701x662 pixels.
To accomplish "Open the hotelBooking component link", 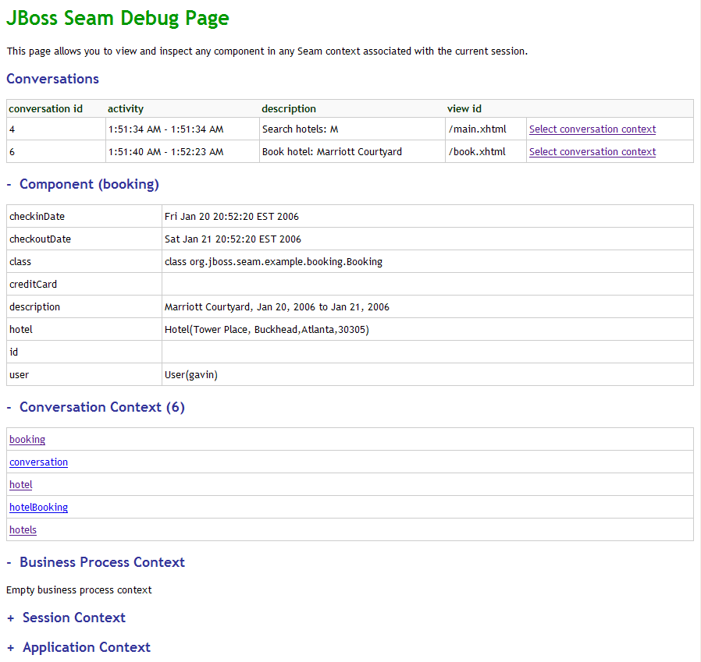I will pyautogui.click(x=38, y=508).
